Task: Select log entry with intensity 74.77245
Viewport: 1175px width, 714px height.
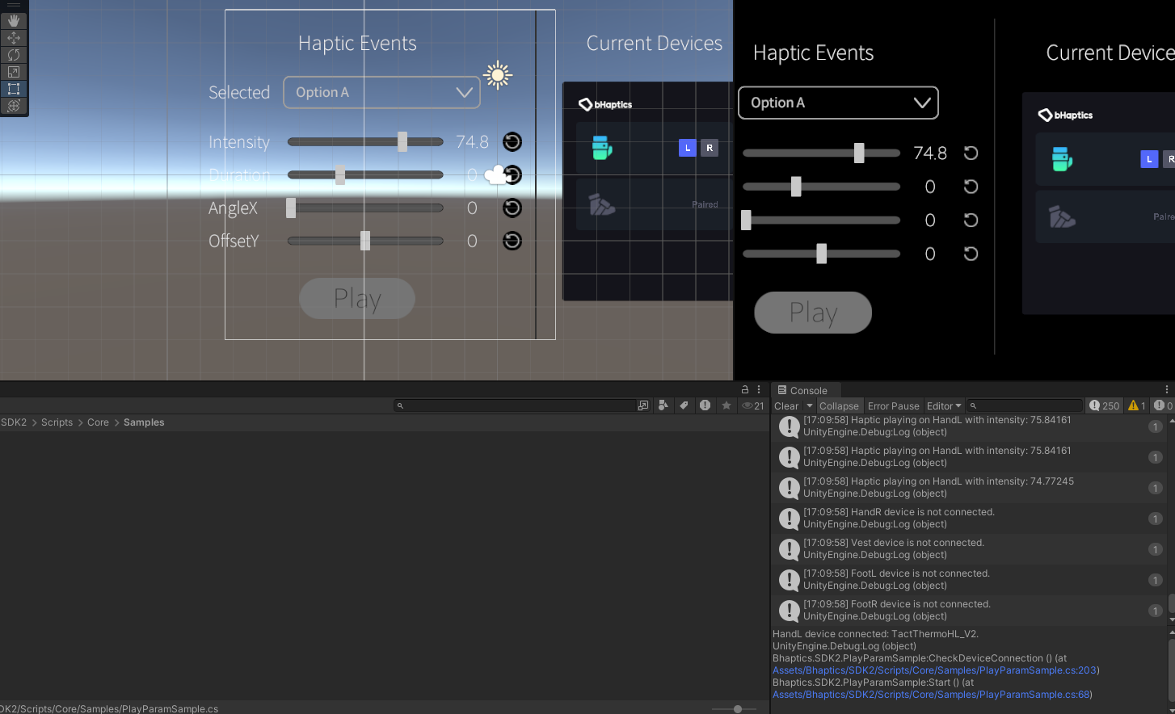Action: coord(970,488)
